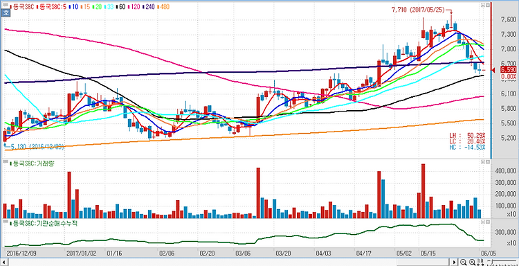Click the volume pane collapse icon
Image resolution: width=519 pixels, height=266 pixels.
coord(482,162)
